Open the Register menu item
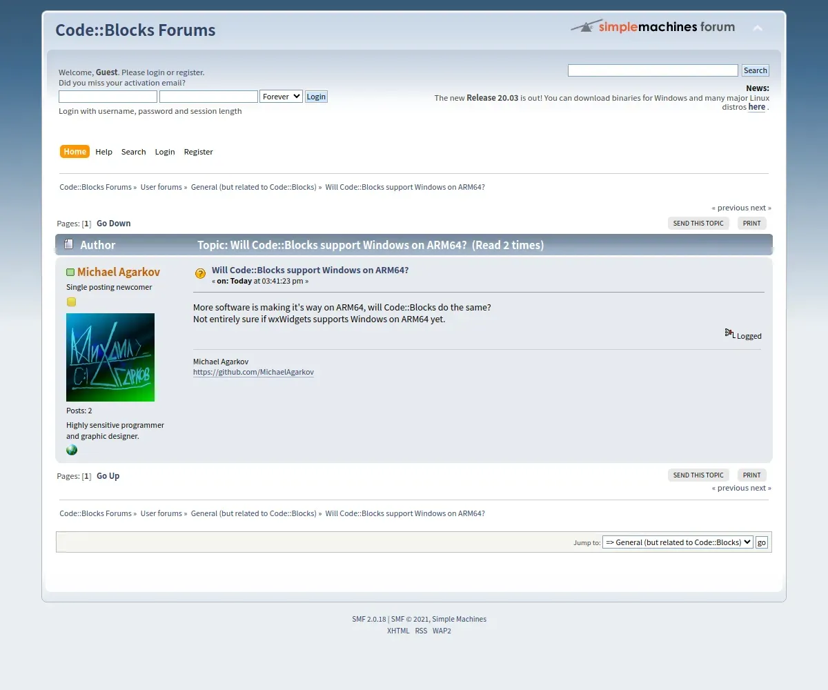 coord(198,152)
